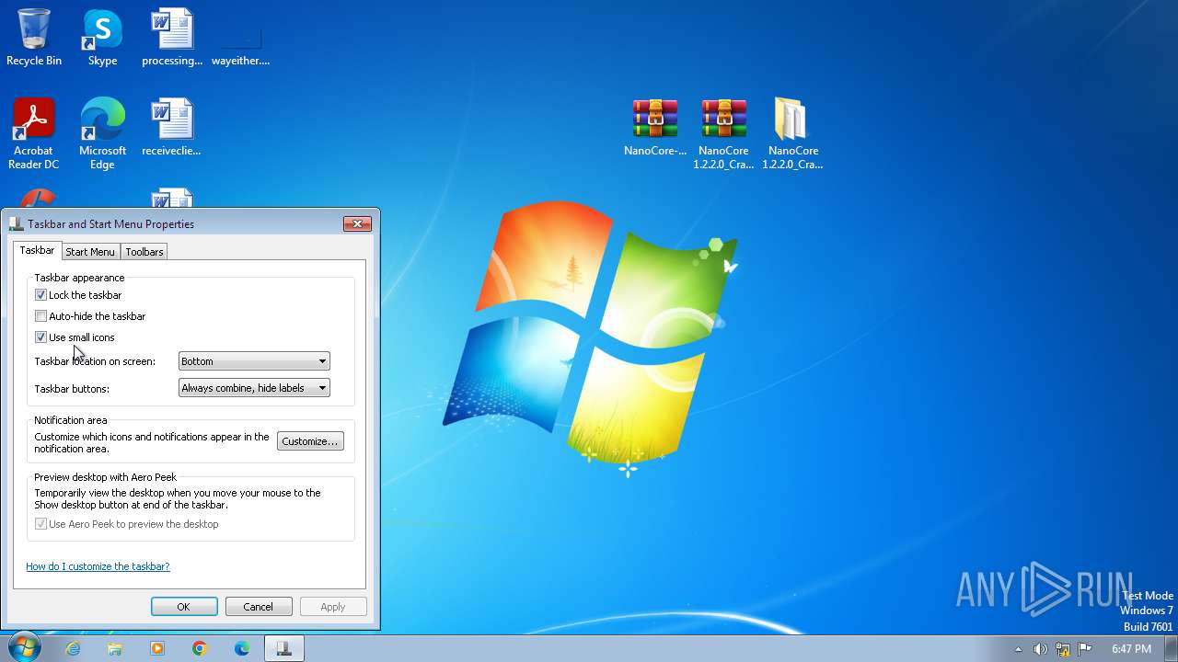Viewport: 1178px width, 662px height.
Task: Activate Taskbar Properties taskbar button
Action: point(284,648)
